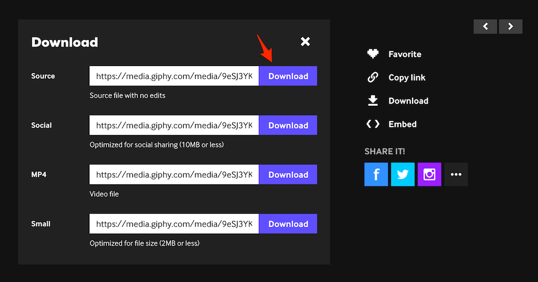The image size is (538, 282).
Task: Click the 'Video file' description text
Action: 104,194
